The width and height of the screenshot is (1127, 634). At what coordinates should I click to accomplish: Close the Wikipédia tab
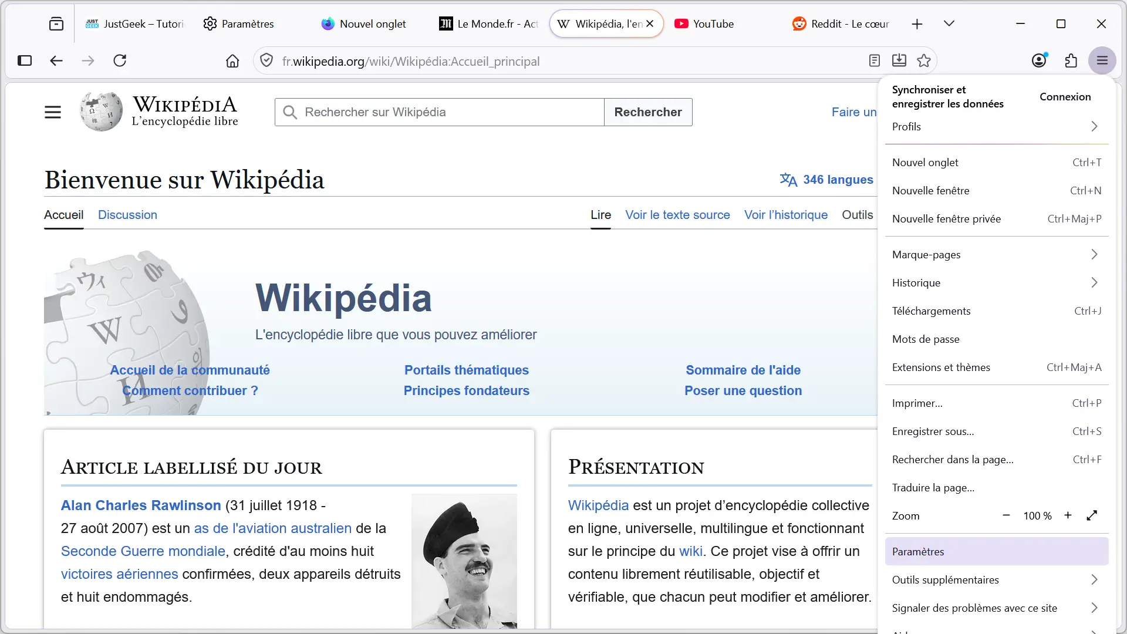[x=650, y=24]
